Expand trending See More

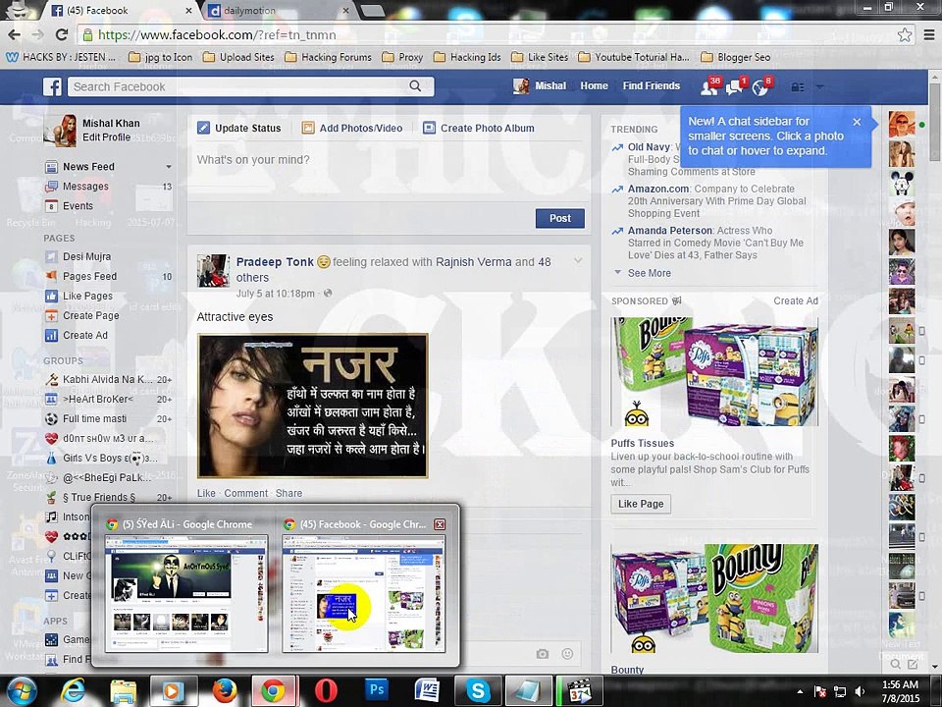[x=650, y=273]
